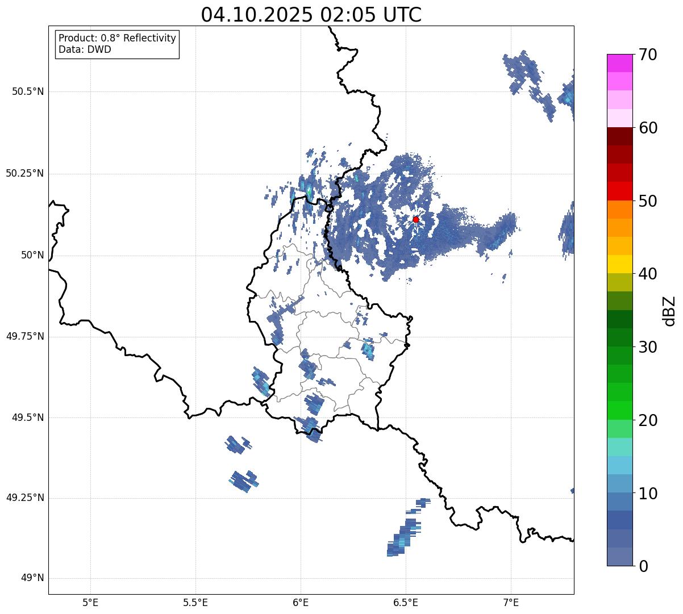The width and height of the screenshot is (683, 614).
Task: Click the '5.5°E' longitude label
Action: click(x=195, y=602)
